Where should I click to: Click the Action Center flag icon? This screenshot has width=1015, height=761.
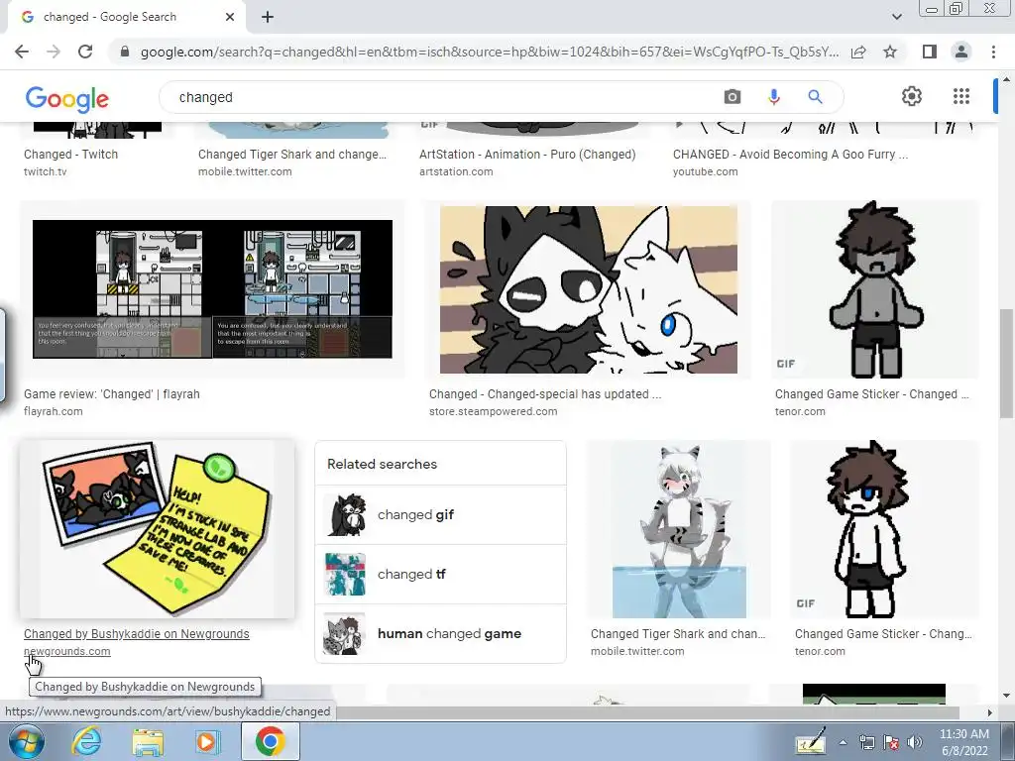(891, 742)
